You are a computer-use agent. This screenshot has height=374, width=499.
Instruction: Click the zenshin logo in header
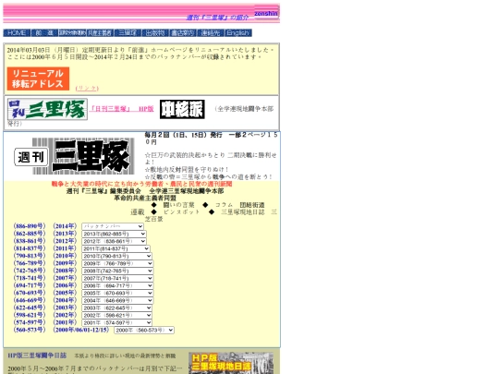tap(266, 13)
